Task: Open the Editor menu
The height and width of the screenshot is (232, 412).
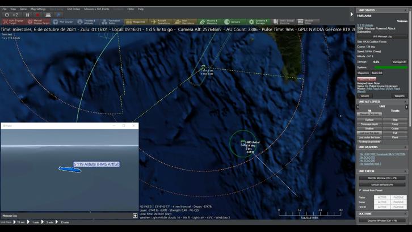Action: tap(131, 9)
